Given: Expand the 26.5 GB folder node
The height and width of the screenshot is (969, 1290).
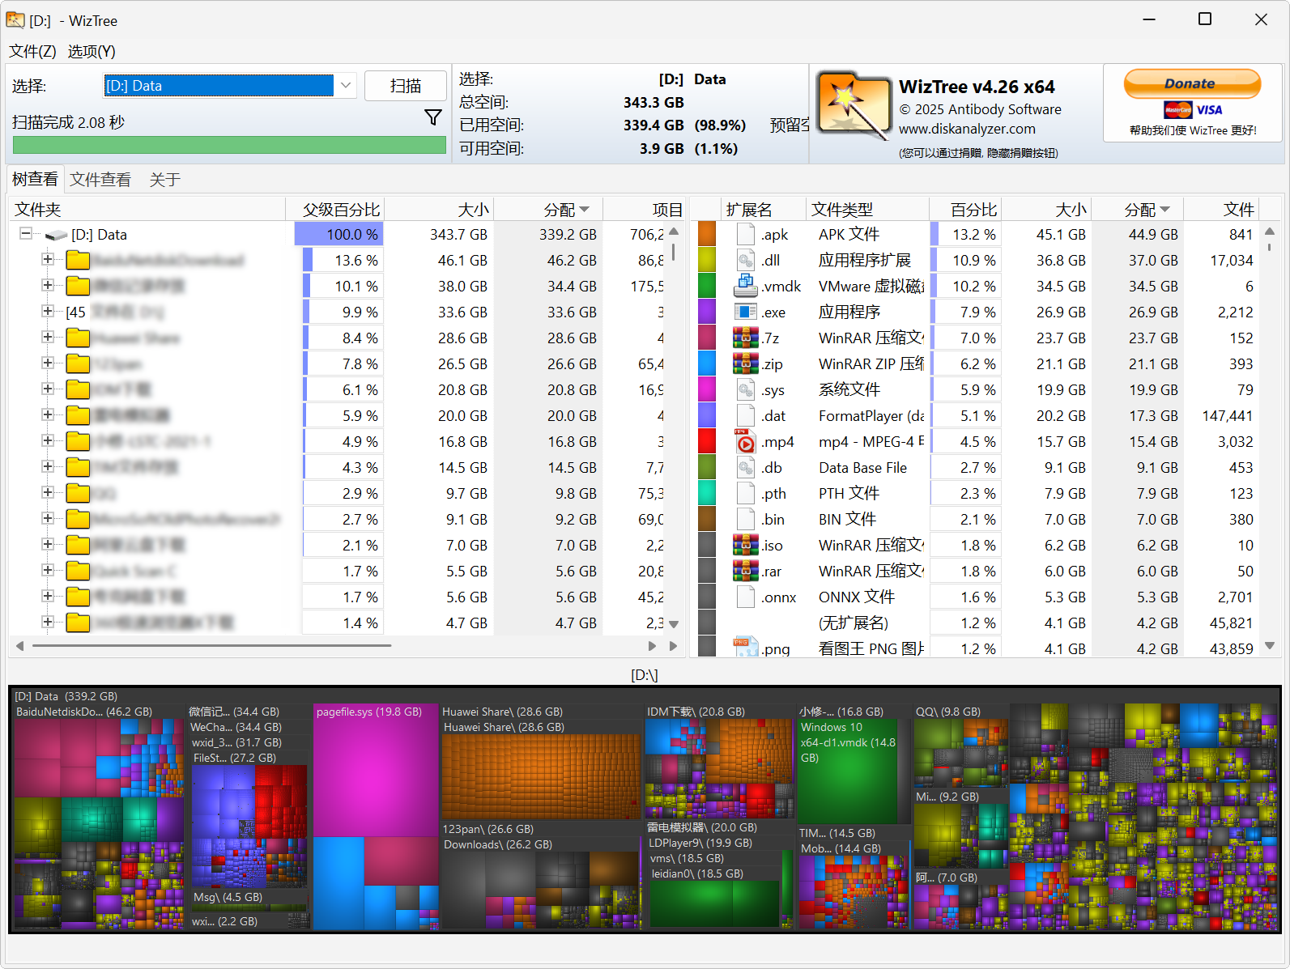Looking at the screenshot, I should (48, 363).
